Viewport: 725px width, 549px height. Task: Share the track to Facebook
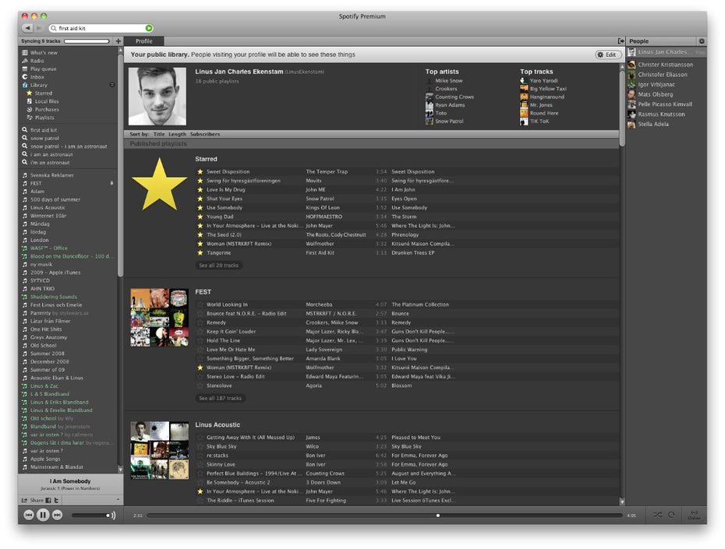pyautogui.click(x=48, y=500)
